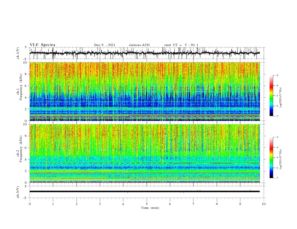Image resolution: width=297 pixels, height=229 pixels.
Task: Click the "ch.1(V)" waveform axis label
Action: [x=18, y=53]
